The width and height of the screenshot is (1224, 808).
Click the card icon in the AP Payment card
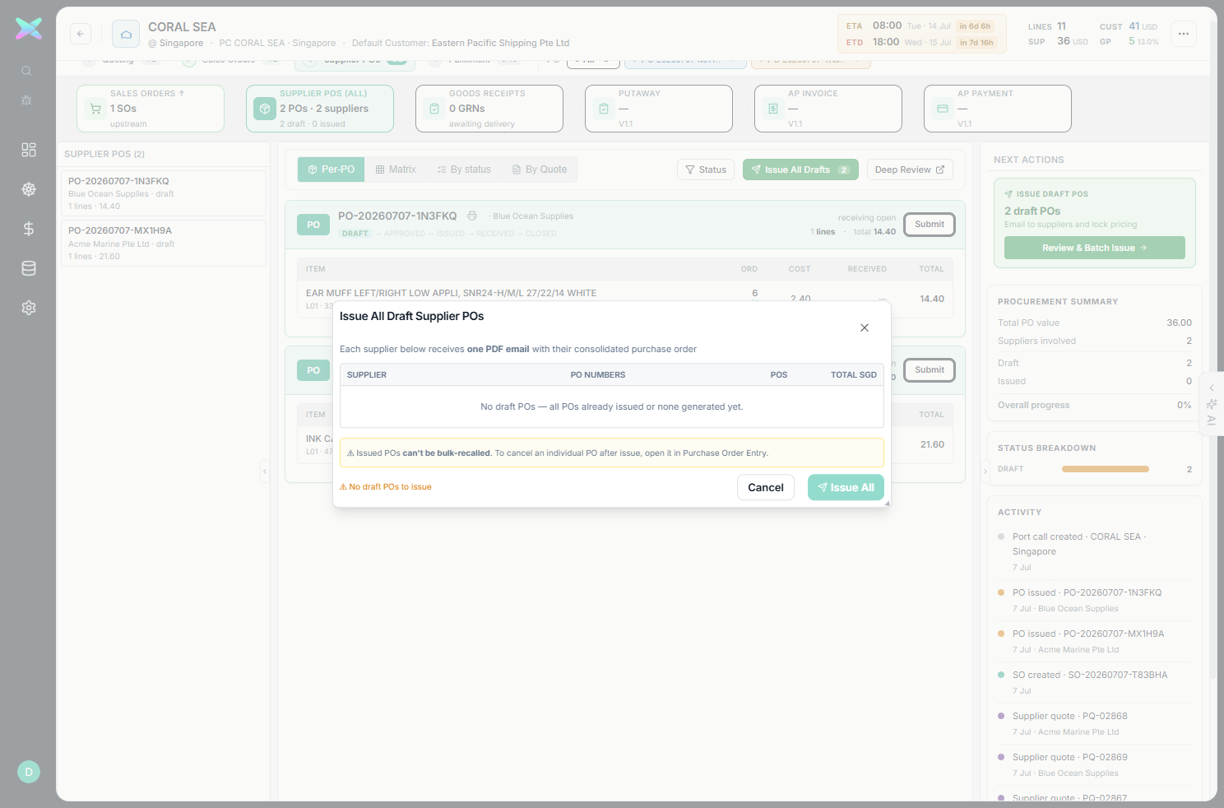tap(943, 109)
